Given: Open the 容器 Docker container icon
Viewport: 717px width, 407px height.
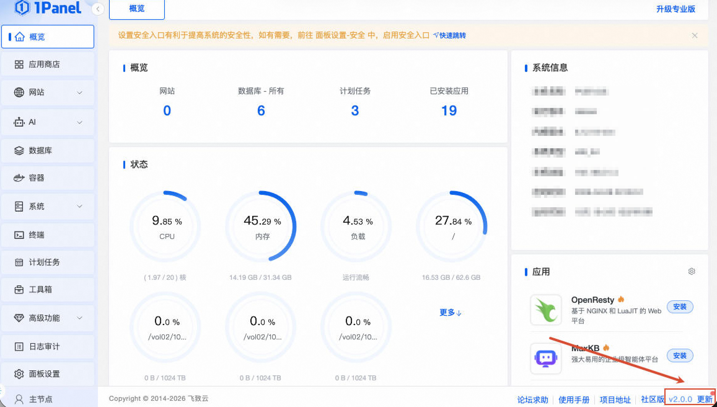Looking at the screenshot, I should pyautogui.click(x=19, y=178).
